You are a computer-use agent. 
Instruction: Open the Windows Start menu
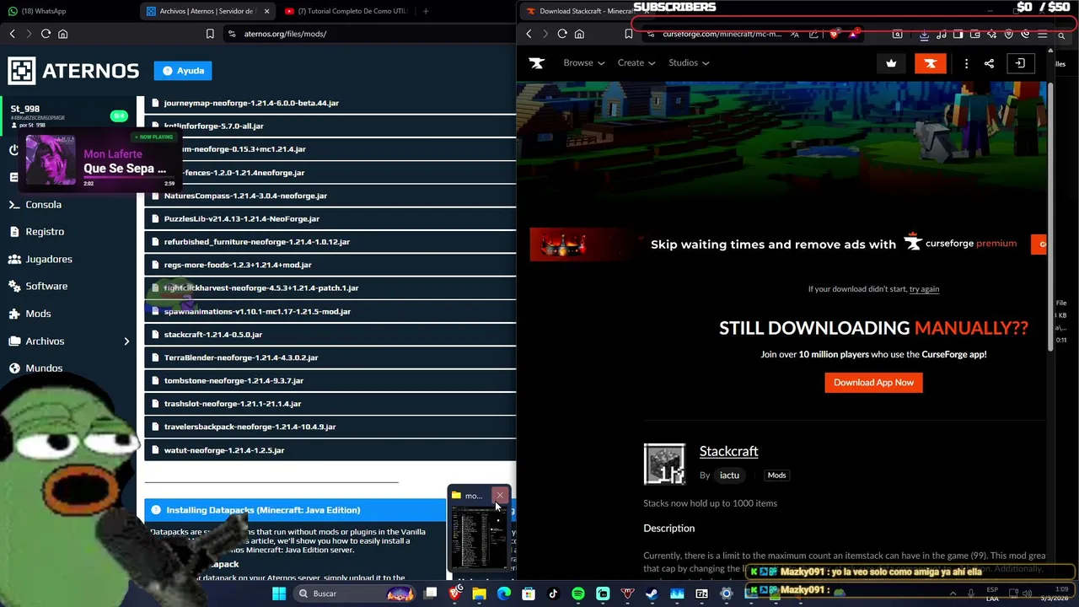click(279, 594)
